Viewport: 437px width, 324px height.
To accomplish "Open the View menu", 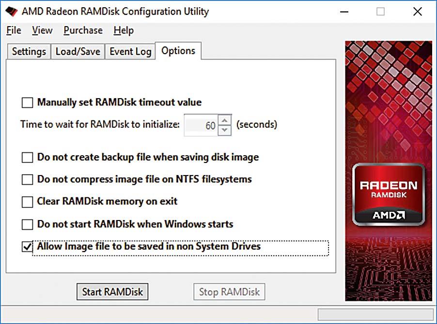I will [42, 30].
